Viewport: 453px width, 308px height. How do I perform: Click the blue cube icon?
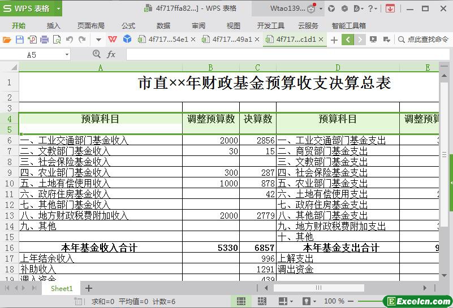[127, 39]
